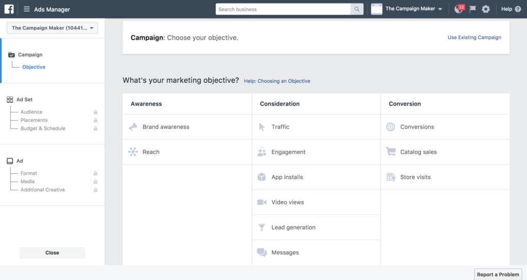Click into the Search business field
Image resolution: width=527 pixels, height=280 pixels.
pos(283,9)
